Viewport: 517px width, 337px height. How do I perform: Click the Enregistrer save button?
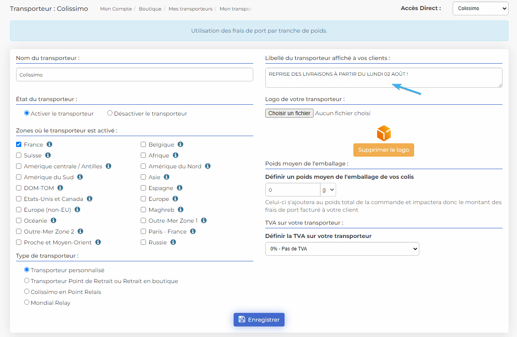pyautogui.click(x=259, y=320)
